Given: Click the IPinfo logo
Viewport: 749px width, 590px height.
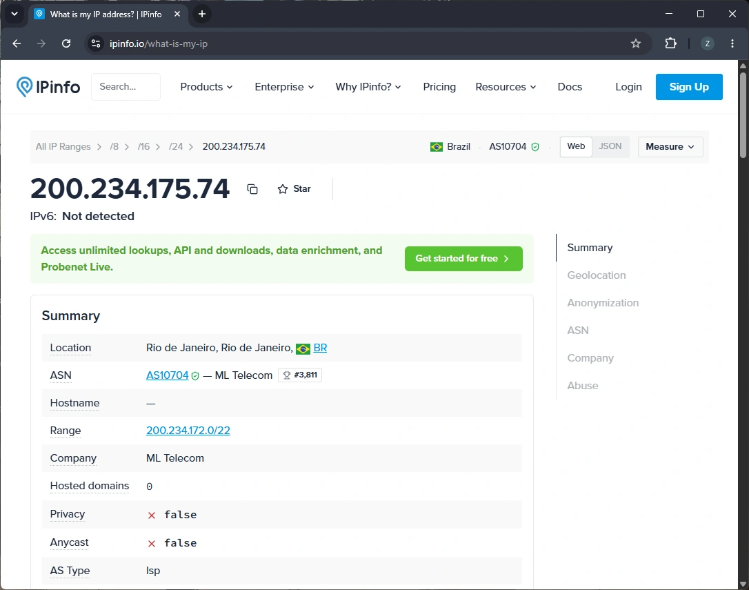Looking at the screenshot, I should [x=48, y=86].
